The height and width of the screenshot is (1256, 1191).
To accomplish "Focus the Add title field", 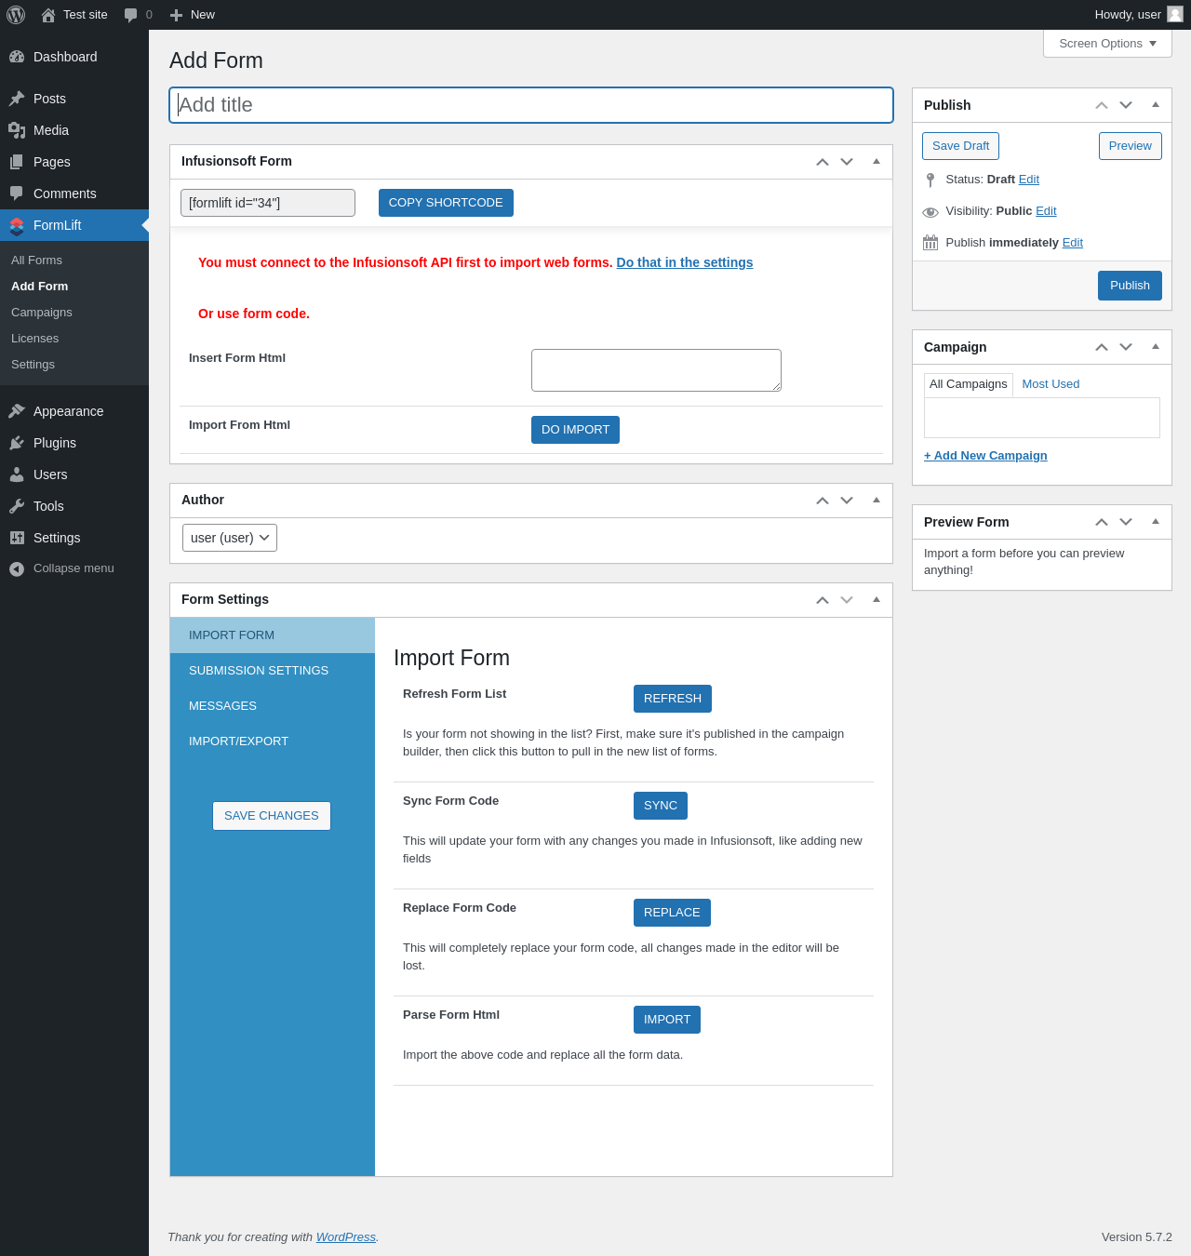I will coord(531,105).
